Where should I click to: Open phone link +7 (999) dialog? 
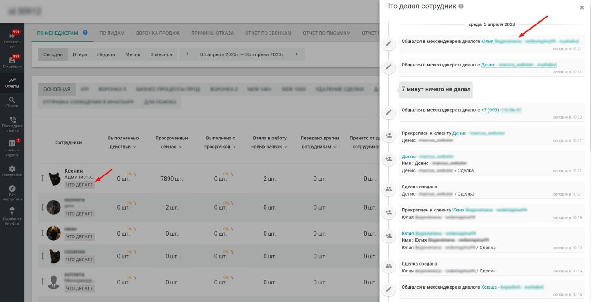[x=501, y=110]
